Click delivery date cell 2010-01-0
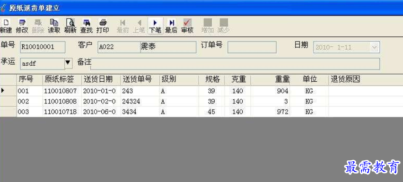The width and height of the screenshot is (403, 182). 102,91
